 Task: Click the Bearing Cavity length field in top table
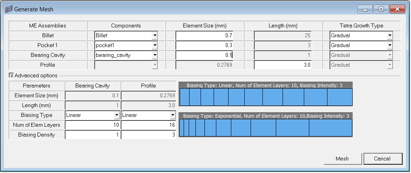tap(283, 55)
